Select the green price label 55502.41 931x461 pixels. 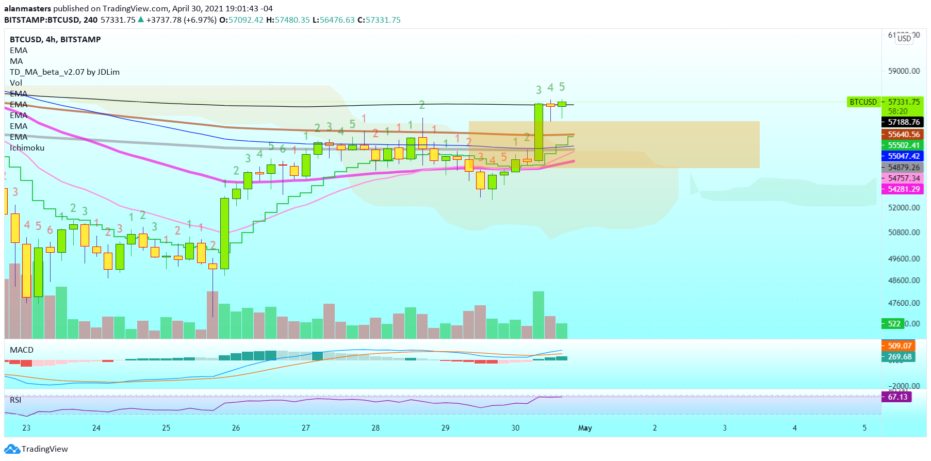[x=903, y=145]
